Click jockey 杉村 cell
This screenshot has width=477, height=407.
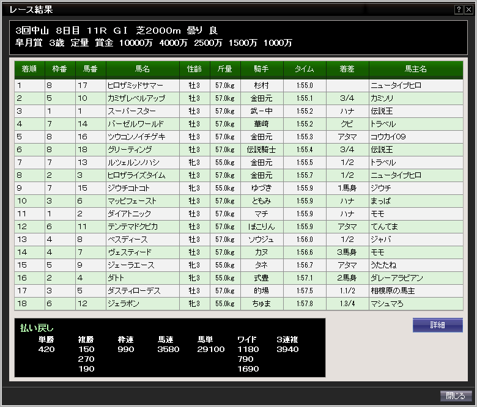point(262,86)
